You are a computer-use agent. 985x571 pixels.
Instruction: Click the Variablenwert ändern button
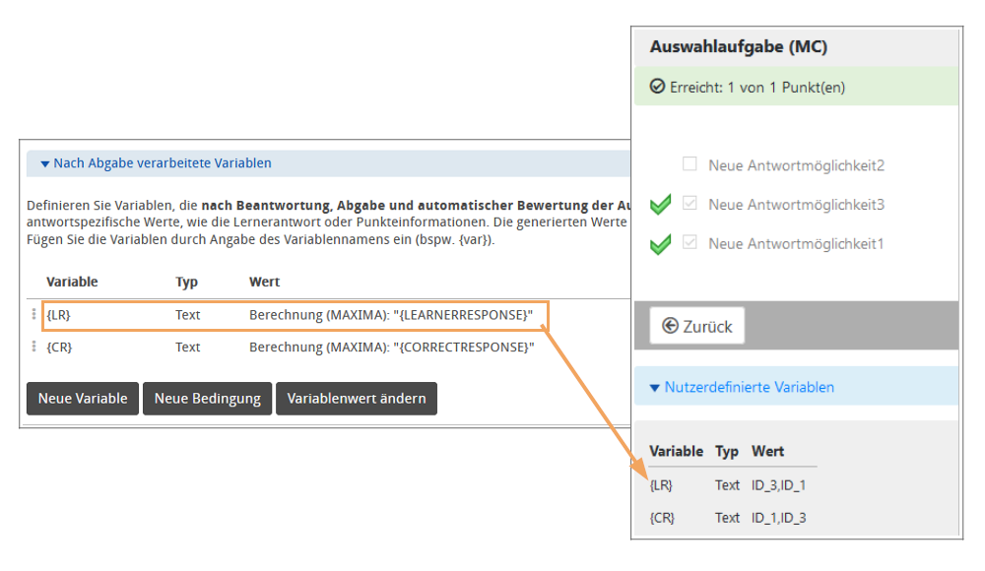[x=357, y=399]
